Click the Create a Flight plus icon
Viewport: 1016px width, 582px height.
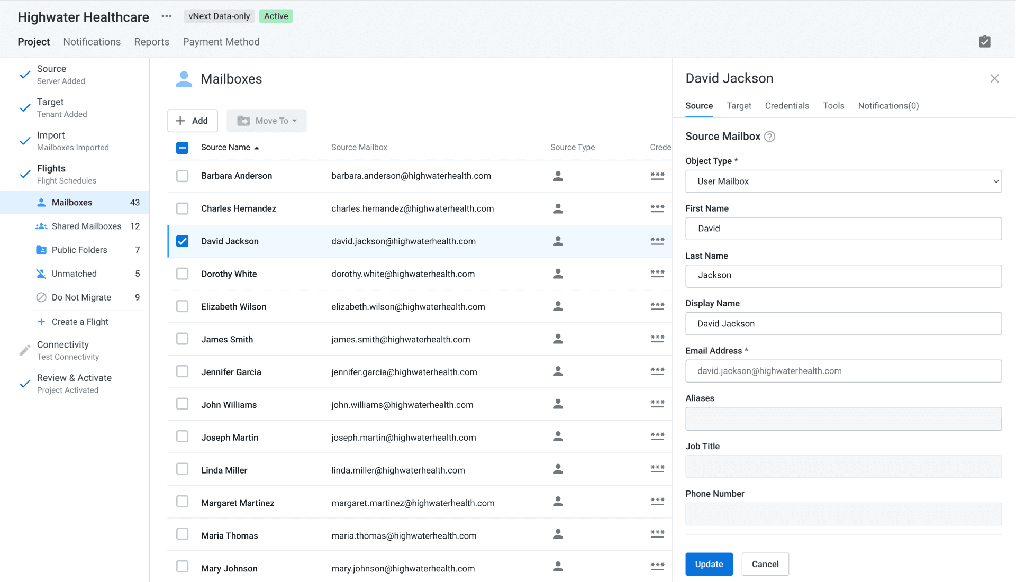(41, 322)
